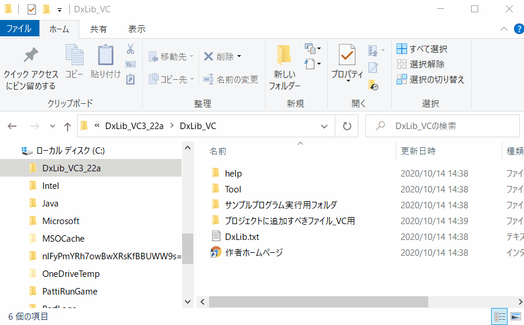
Task: Click the scissors Cut icon
Action: (x=130, y=49)
